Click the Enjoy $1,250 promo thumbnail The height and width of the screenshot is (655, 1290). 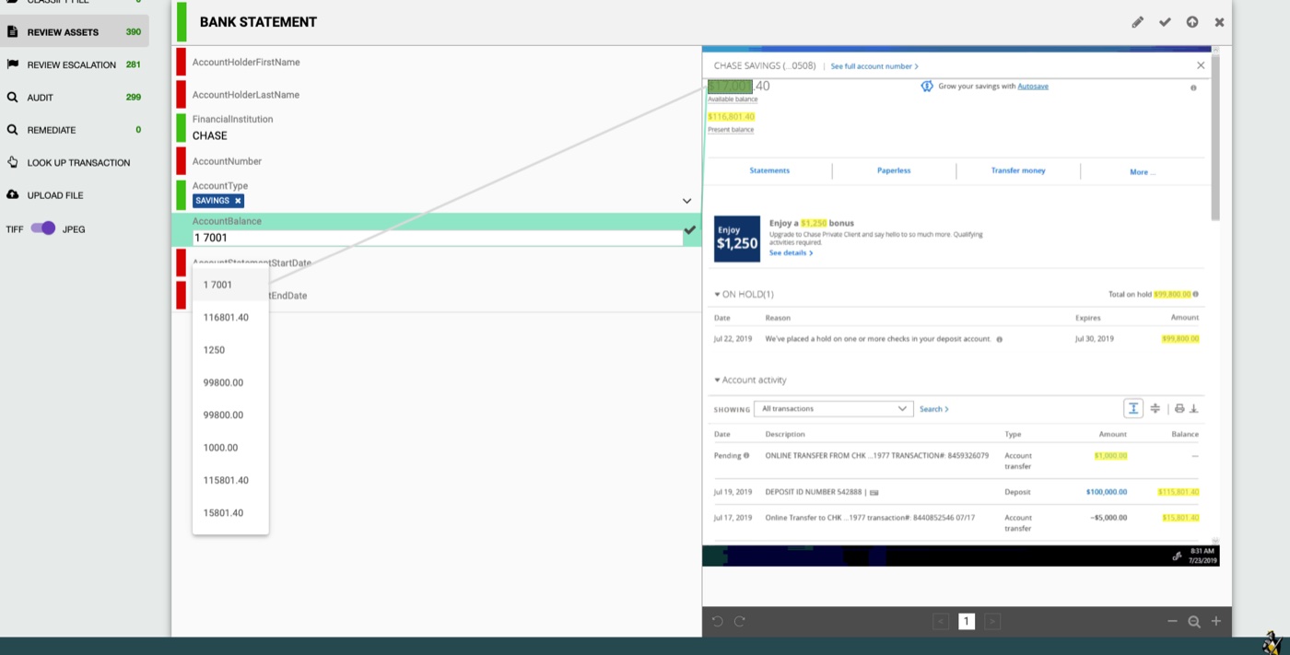coord(737,239)
